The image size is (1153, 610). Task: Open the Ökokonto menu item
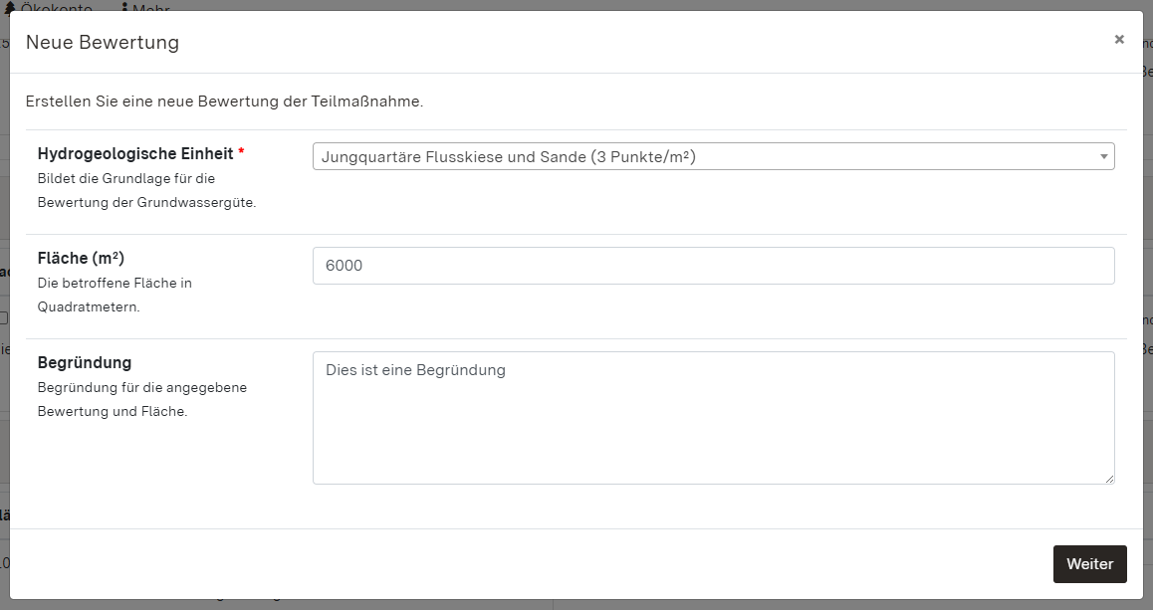[55, 8]
